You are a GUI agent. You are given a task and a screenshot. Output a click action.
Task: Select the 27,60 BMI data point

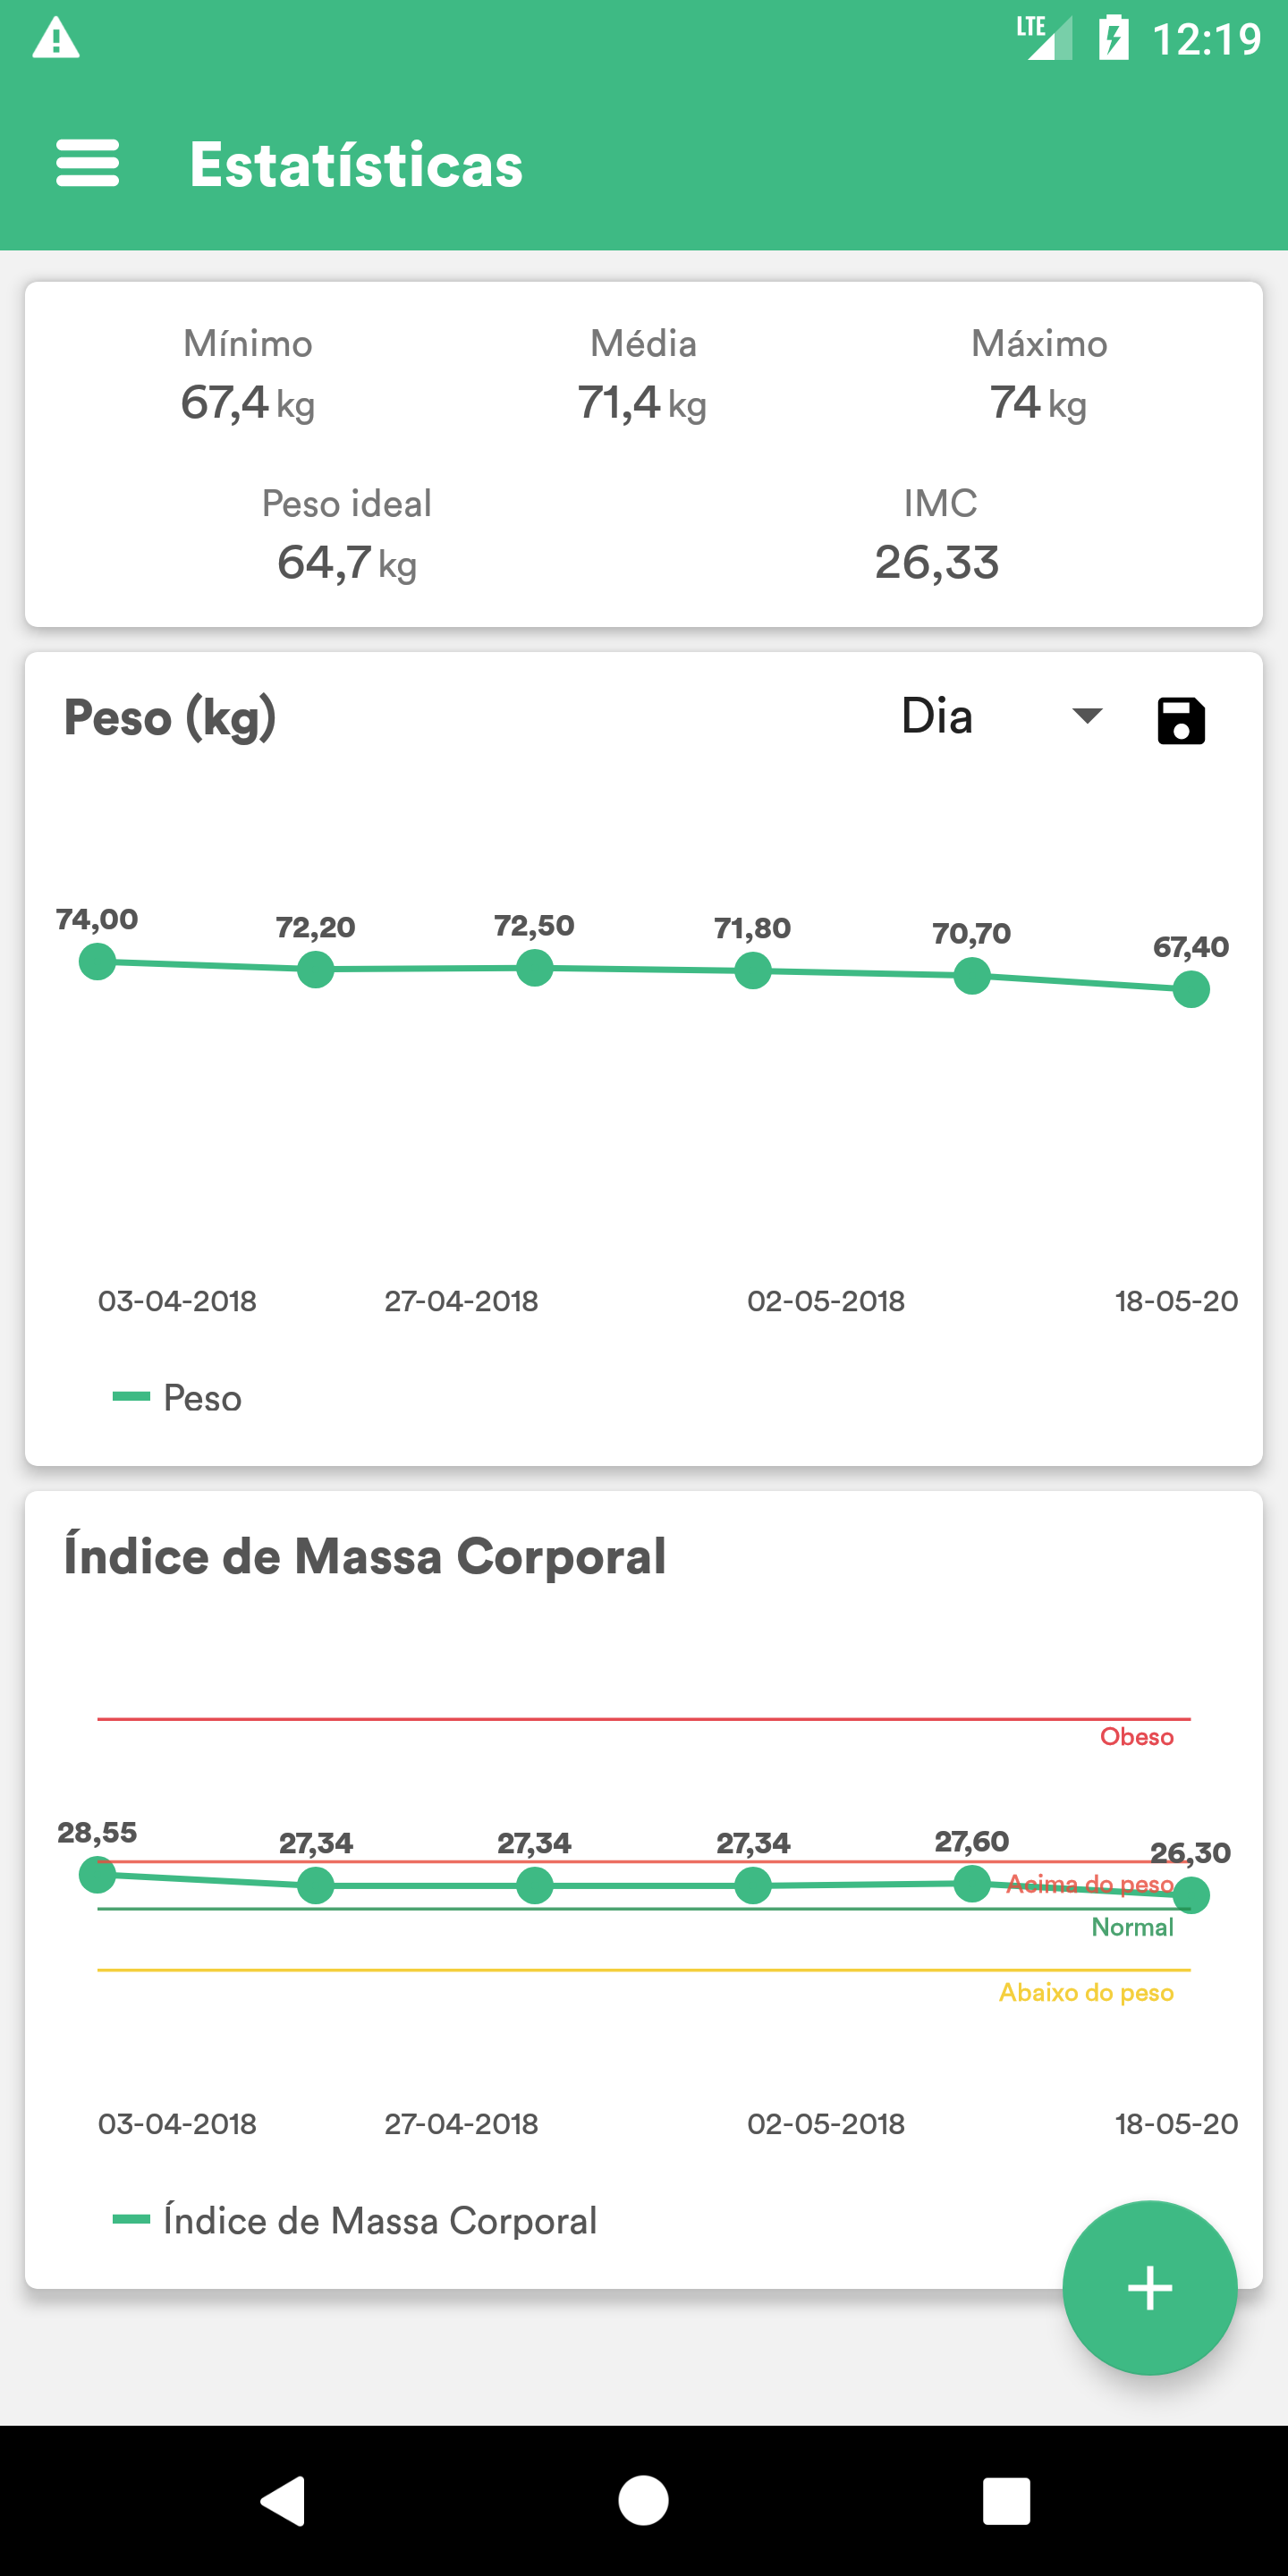pyautogui.click(x=971, y=1883)
